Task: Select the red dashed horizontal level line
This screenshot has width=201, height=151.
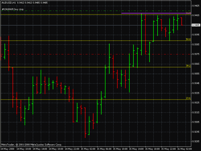Action: tap(96, 54)
